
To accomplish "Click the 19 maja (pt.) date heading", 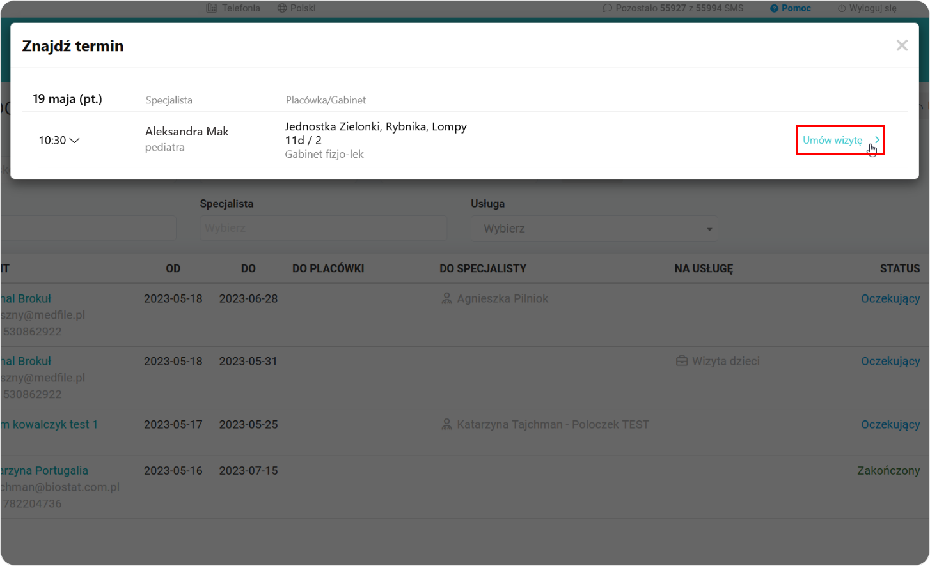I will point(67,99).
